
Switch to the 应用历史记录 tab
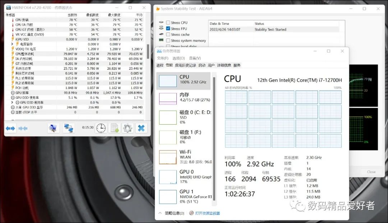coord(185,65)
